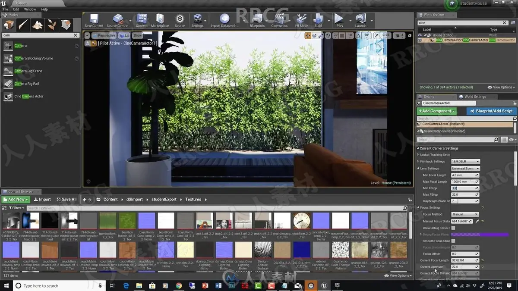
Task: Click the Current Aperture value slider
Action: [x=465, y=267]
